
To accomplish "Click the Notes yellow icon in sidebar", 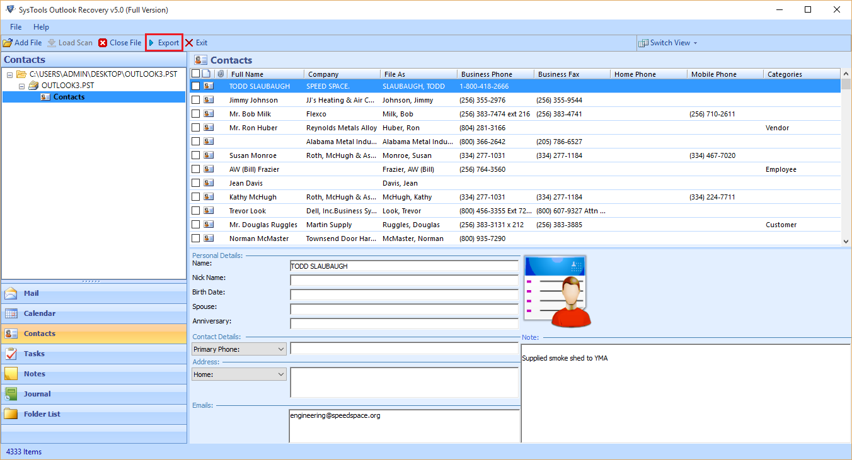I will (x=11, y=374).
